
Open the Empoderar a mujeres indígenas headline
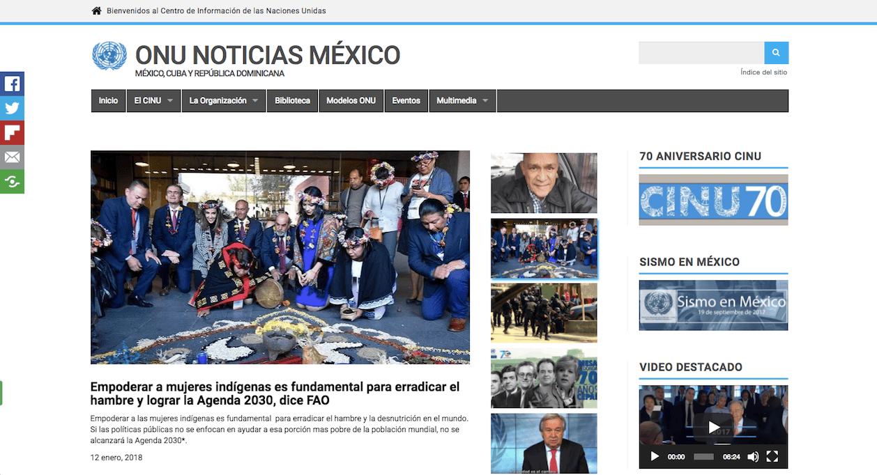(x=275, y=394)
